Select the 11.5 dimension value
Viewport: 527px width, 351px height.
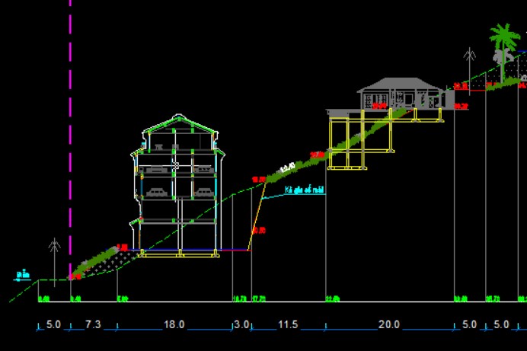[x=288, y=324]
